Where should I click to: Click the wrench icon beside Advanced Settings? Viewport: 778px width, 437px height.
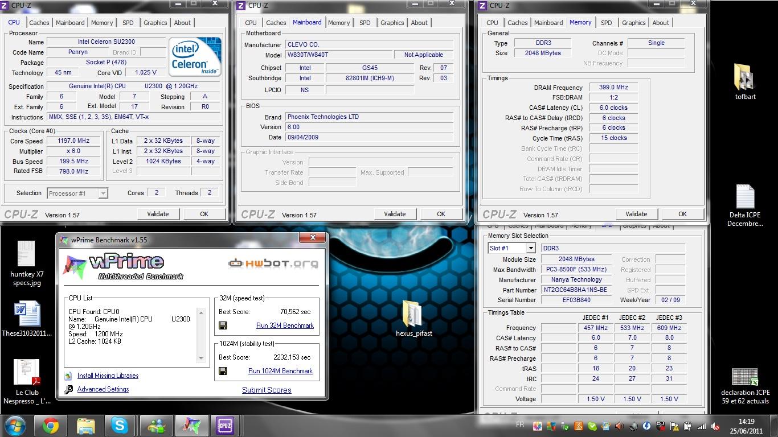68,390
